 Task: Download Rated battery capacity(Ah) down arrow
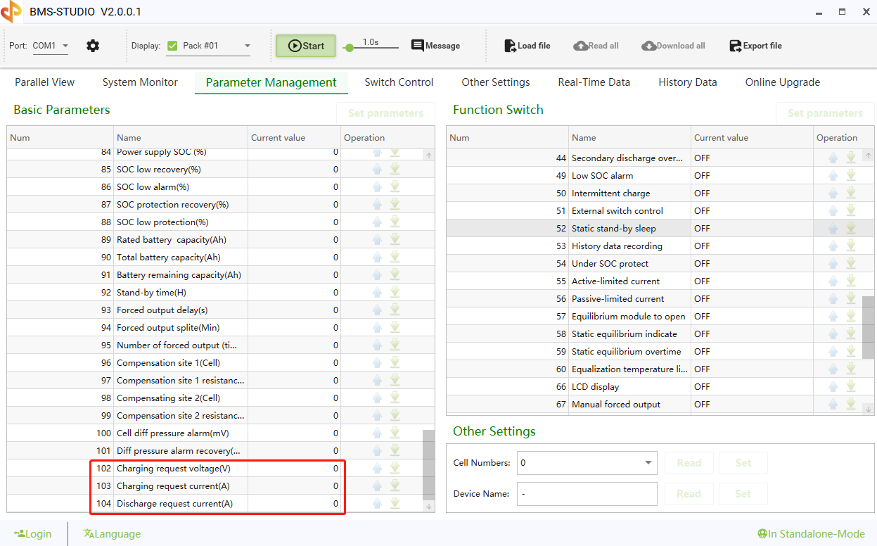click(x=395, y=240)
